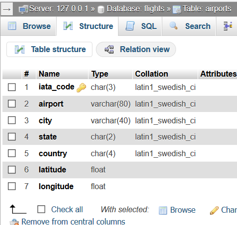Toggle the Check all checkbox
The height and width of the screenshot is (225, 237).
click(41, 209)
